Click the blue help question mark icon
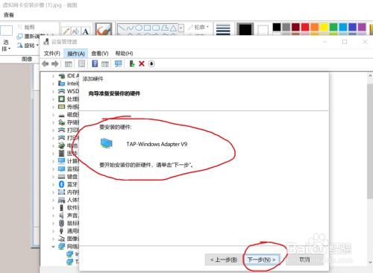373x273 pixels. click(95, 63)
